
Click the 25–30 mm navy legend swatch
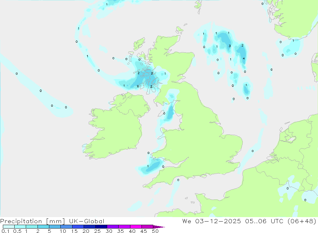[101, 227]
